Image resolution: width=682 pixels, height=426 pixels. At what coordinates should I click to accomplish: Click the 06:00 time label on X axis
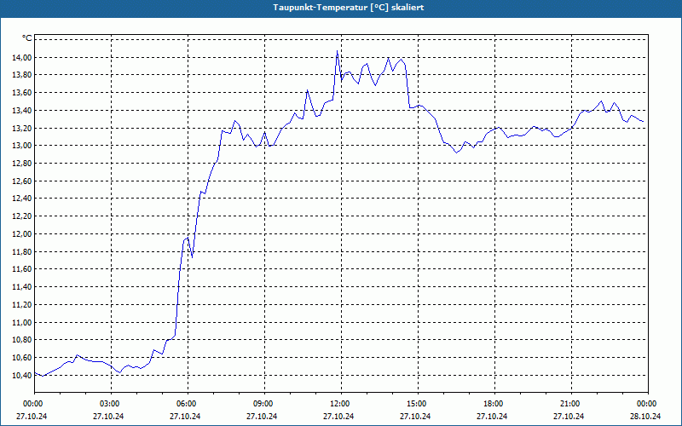click(188, 404)
